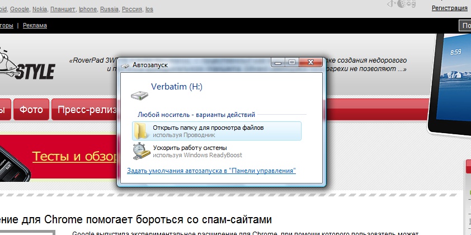The height and width of the screenshot is (235, 471).
Task: Choose Ускорить работу системы with ReadyBoost
Action: click(216, 152)
